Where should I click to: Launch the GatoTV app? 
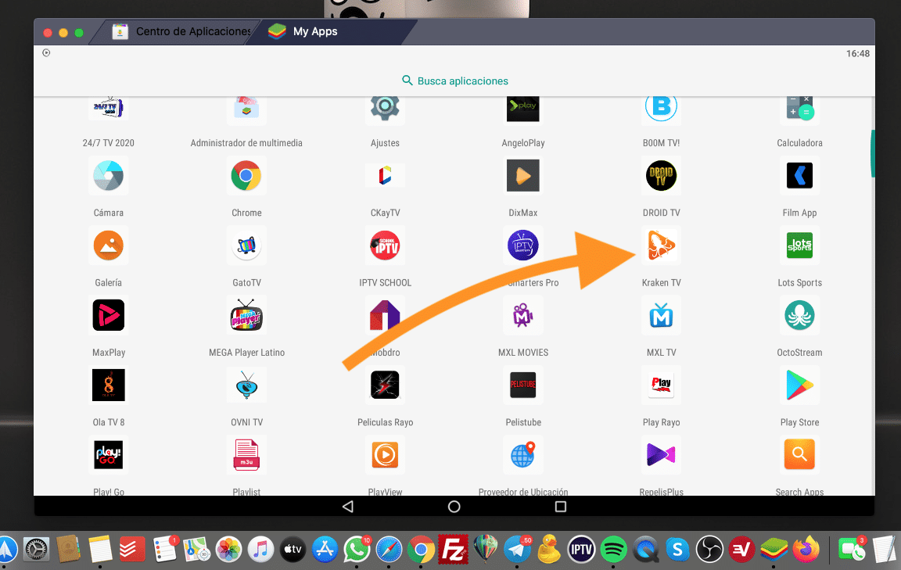246,246
